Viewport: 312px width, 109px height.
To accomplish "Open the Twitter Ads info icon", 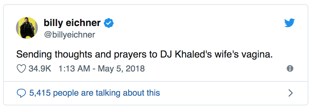I will tap(290, 68).
